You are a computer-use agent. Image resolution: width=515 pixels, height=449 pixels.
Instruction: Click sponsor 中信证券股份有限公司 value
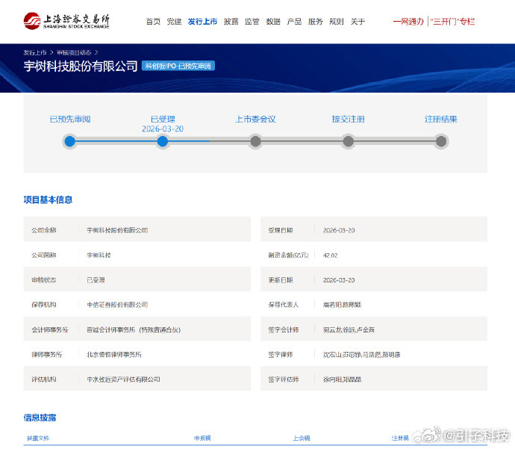(x=117, y=305)
